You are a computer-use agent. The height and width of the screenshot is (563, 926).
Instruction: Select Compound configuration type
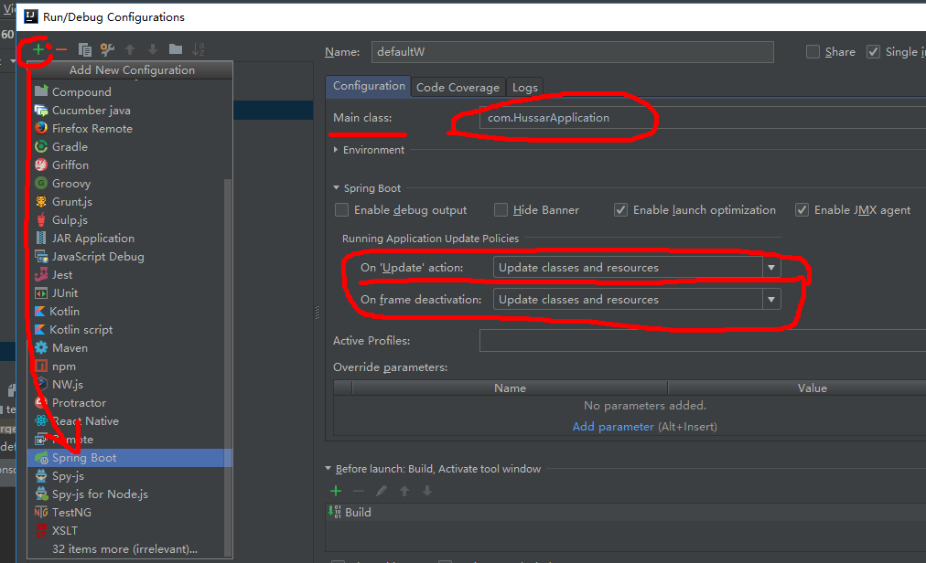[x=130, y=92]
